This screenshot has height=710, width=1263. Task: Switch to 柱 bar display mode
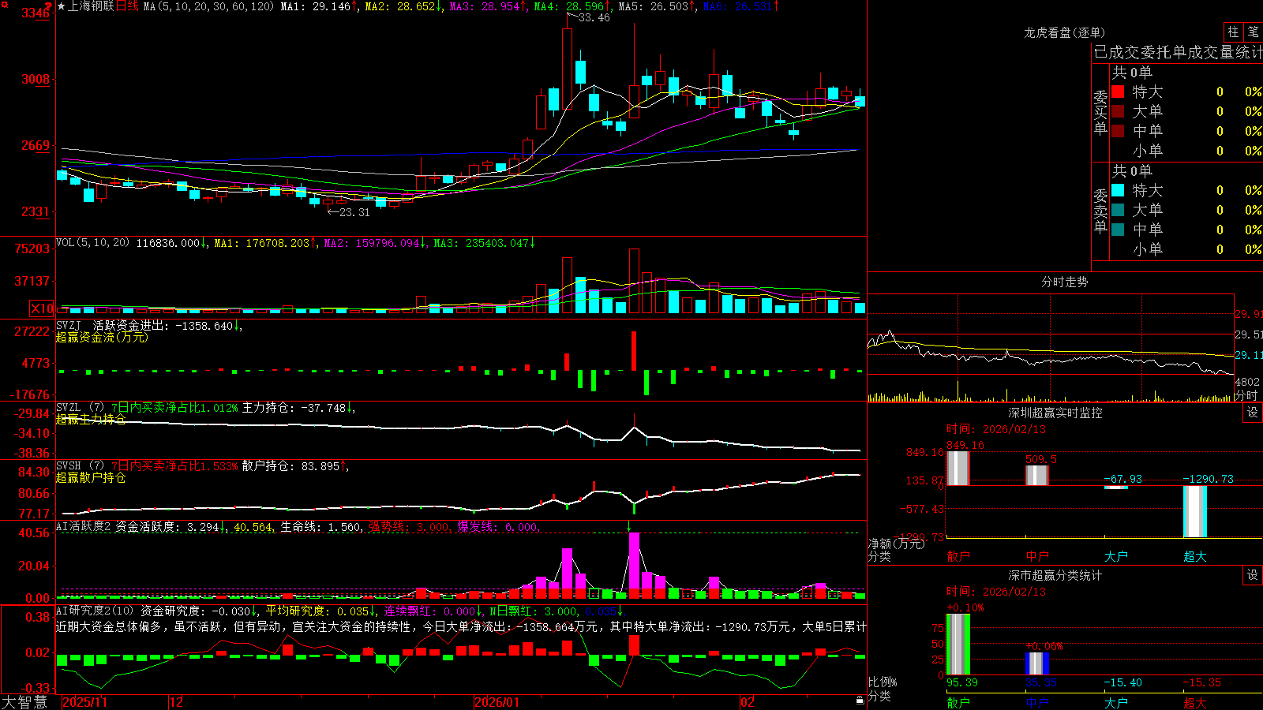(1233, 32)
